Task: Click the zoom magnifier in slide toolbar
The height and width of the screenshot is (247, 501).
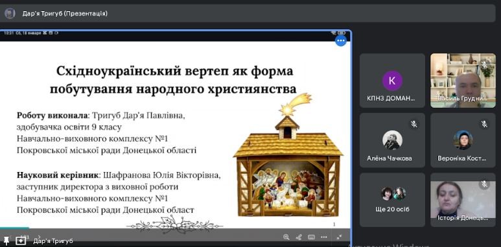Action: (286, 237)
